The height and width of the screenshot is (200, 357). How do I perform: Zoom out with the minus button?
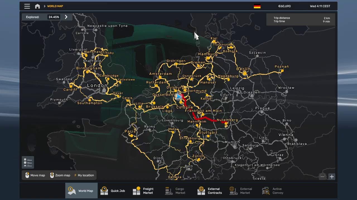point(322,176)
